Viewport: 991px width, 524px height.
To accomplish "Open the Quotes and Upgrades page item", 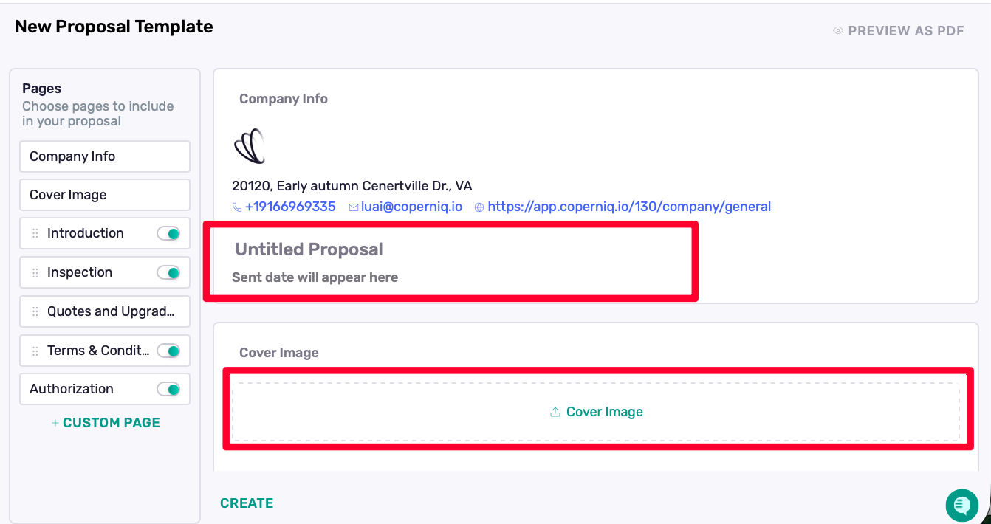I will 111,311.
